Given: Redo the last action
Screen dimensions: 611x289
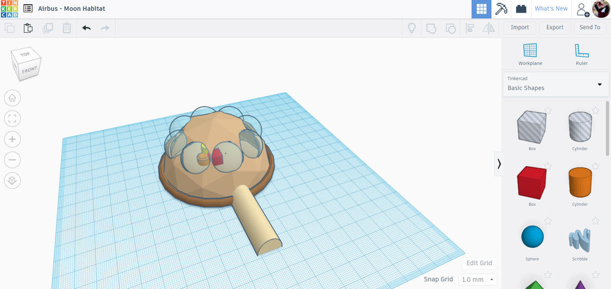Looking at the screenshot, I should (105, 28).
